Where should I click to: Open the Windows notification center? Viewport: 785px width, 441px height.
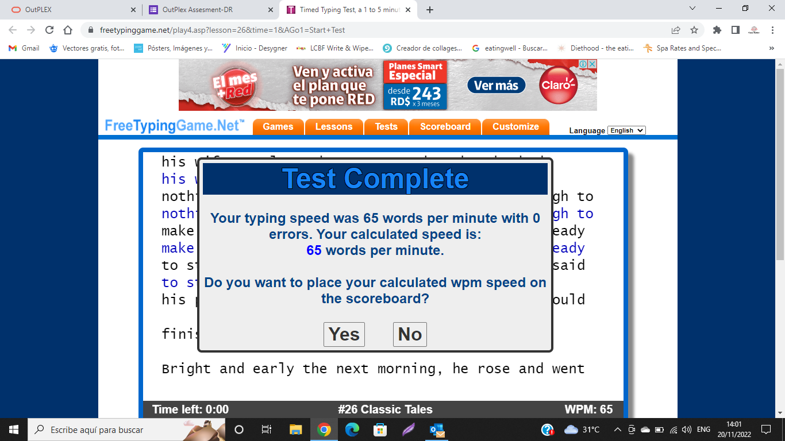tap(766, 430)
